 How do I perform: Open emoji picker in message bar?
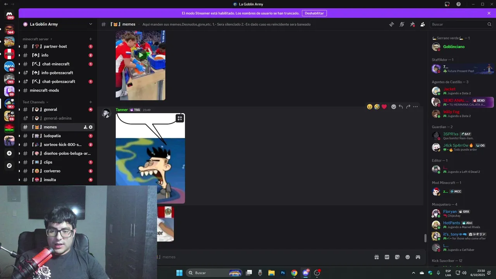[x=408, y=257]
